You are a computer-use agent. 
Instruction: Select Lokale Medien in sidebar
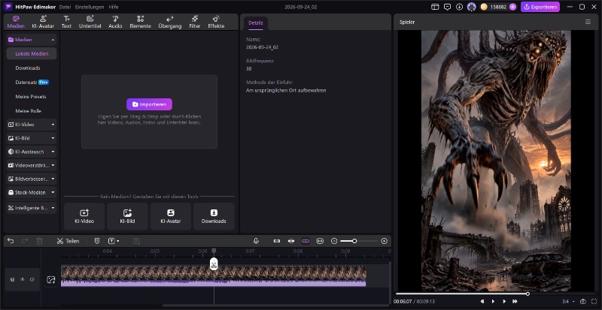pos(32,53)
